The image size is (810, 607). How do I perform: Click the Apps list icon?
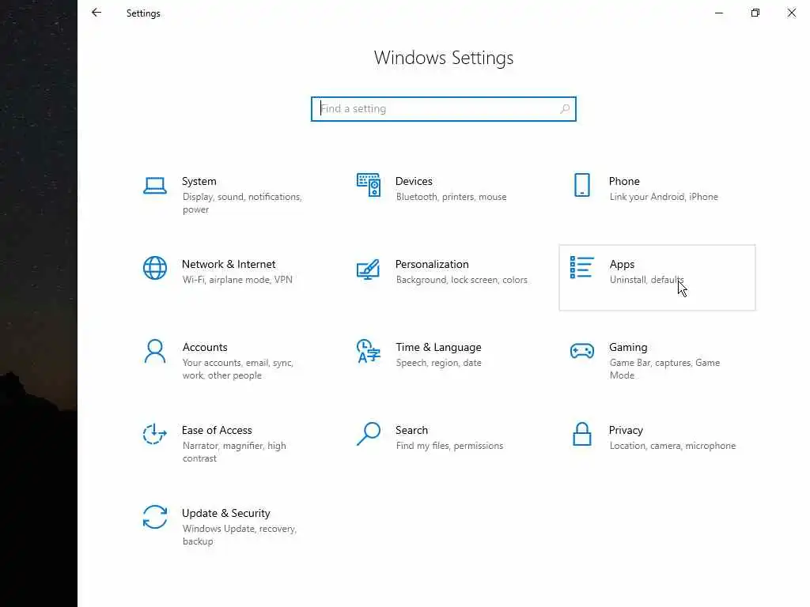pos(582,267)
